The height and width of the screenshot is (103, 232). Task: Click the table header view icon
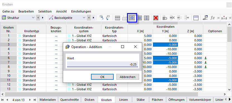point(196,18)
